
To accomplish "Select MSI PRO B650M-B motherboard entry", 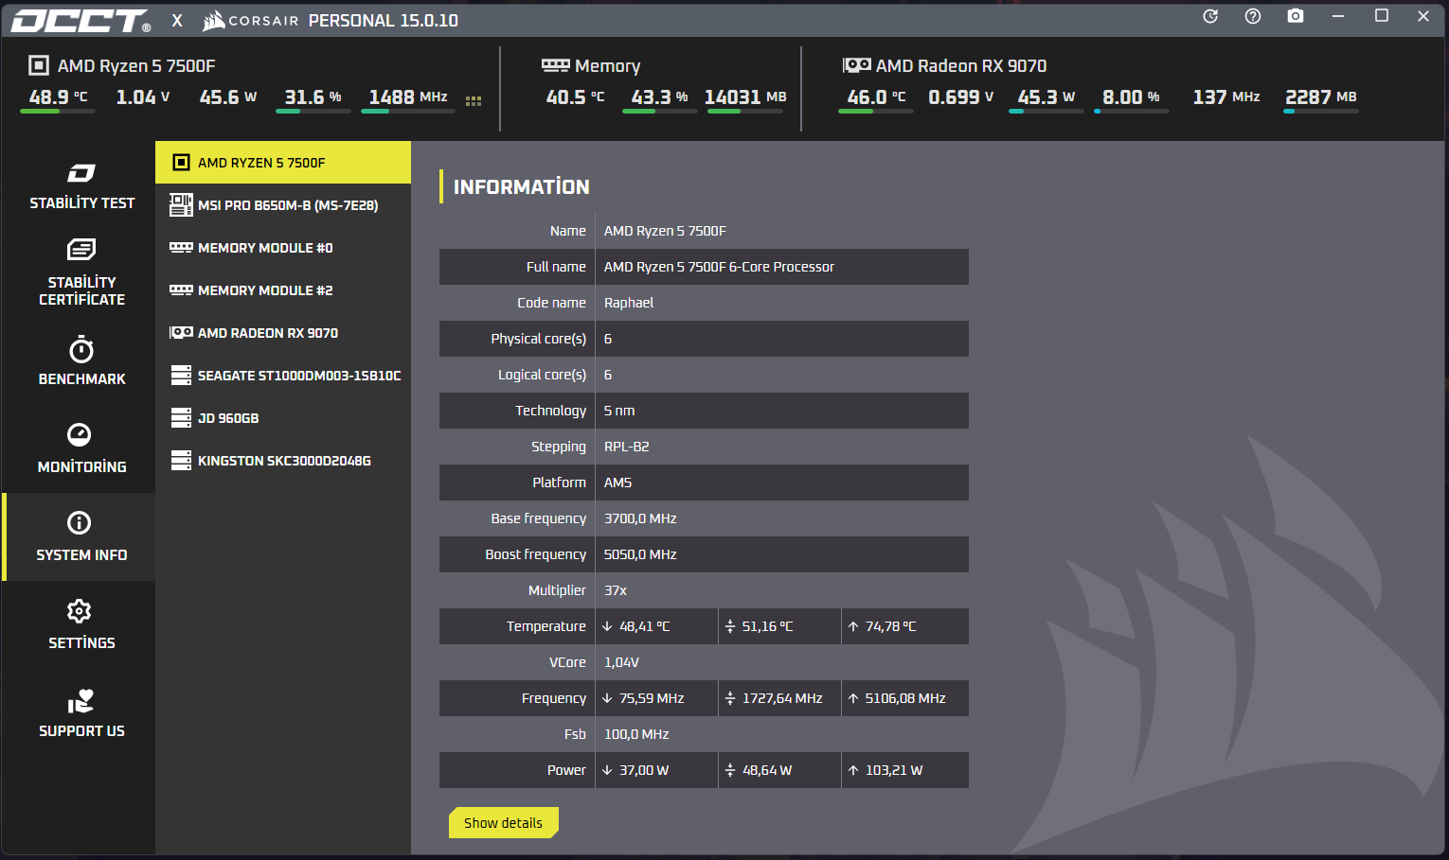I will (283, 205).
